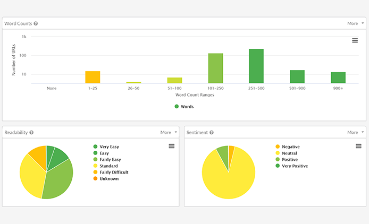Screen dimensions: 369x224
Task: Click the Word Count Ranges axis title
Action: coord(195,95)
